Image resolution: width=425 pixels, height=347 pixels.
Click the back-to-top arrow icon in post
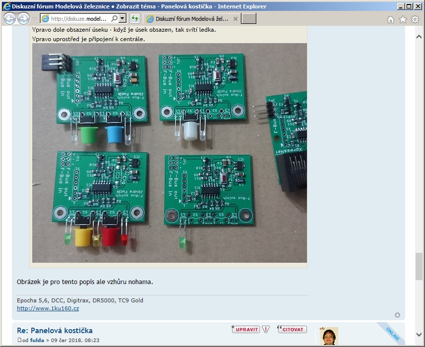point(397,315)
